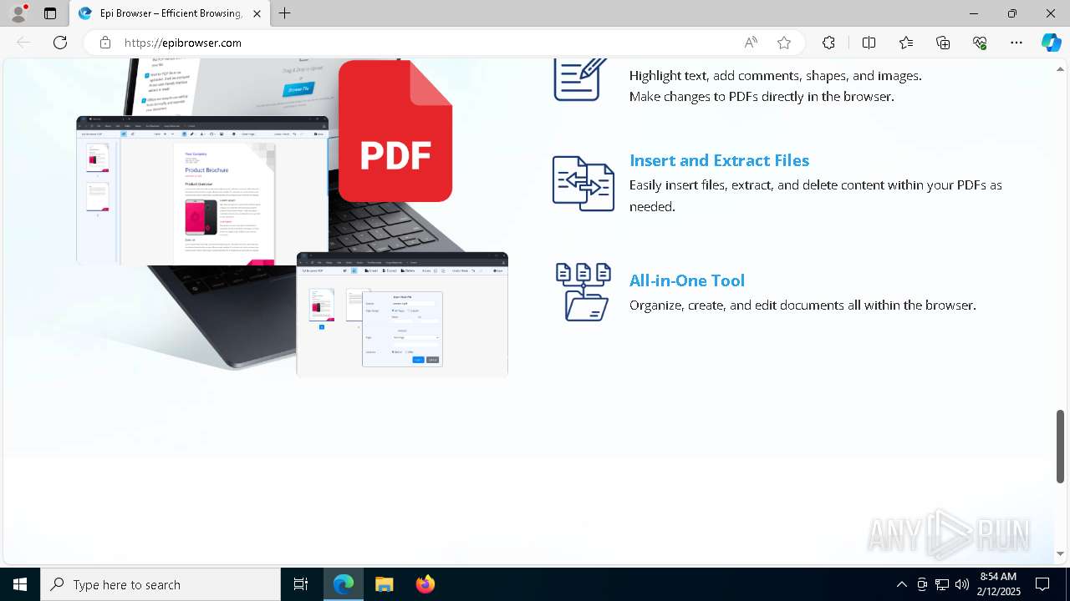Toggle Split screen icon
Screen dimensions: 1070x601
(x=869, y=43)
